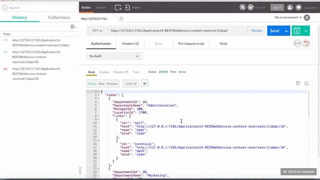Screen dimensions: 320x180
Task: Select the Preview view mode
Action: click(x=112, y=83)
